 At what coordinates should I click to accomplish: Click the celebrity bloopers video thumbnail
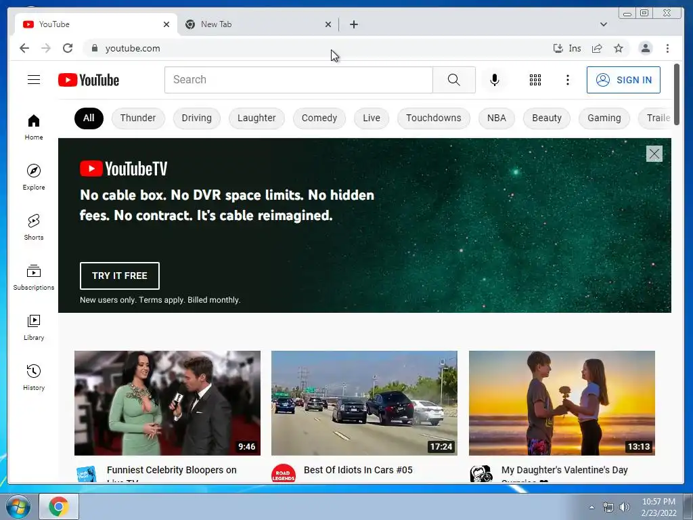168,403
